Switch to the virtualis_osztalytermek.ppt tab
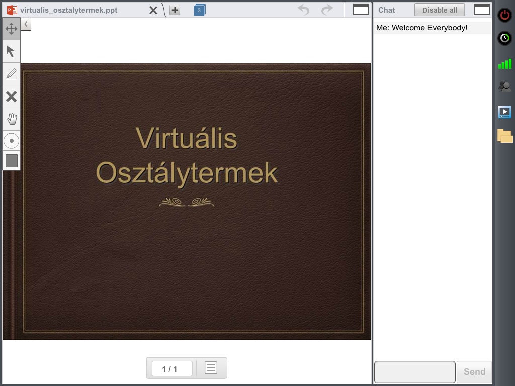 point(68,10)
